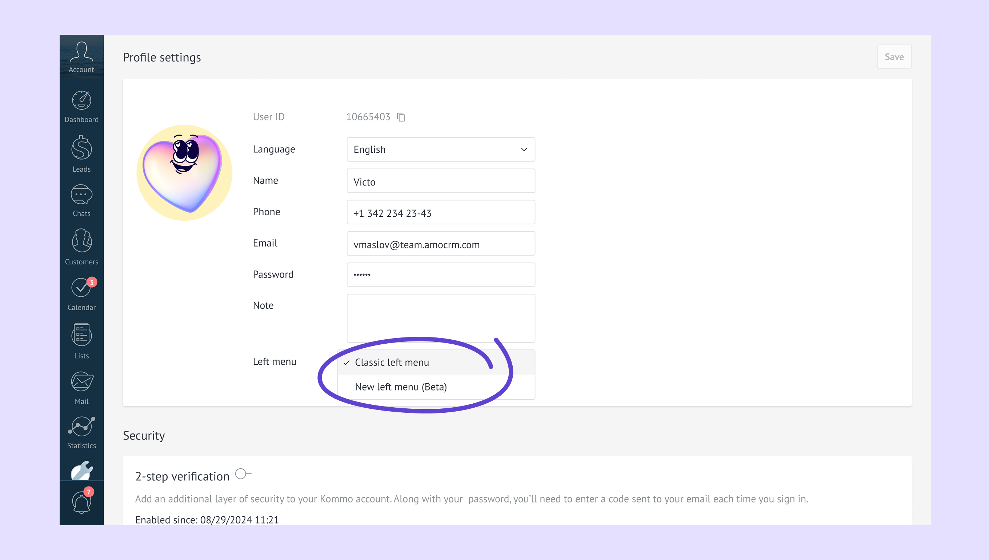The image size is (989, 560).
Task: Expand the Language dropdown
Action: (441, 149)
